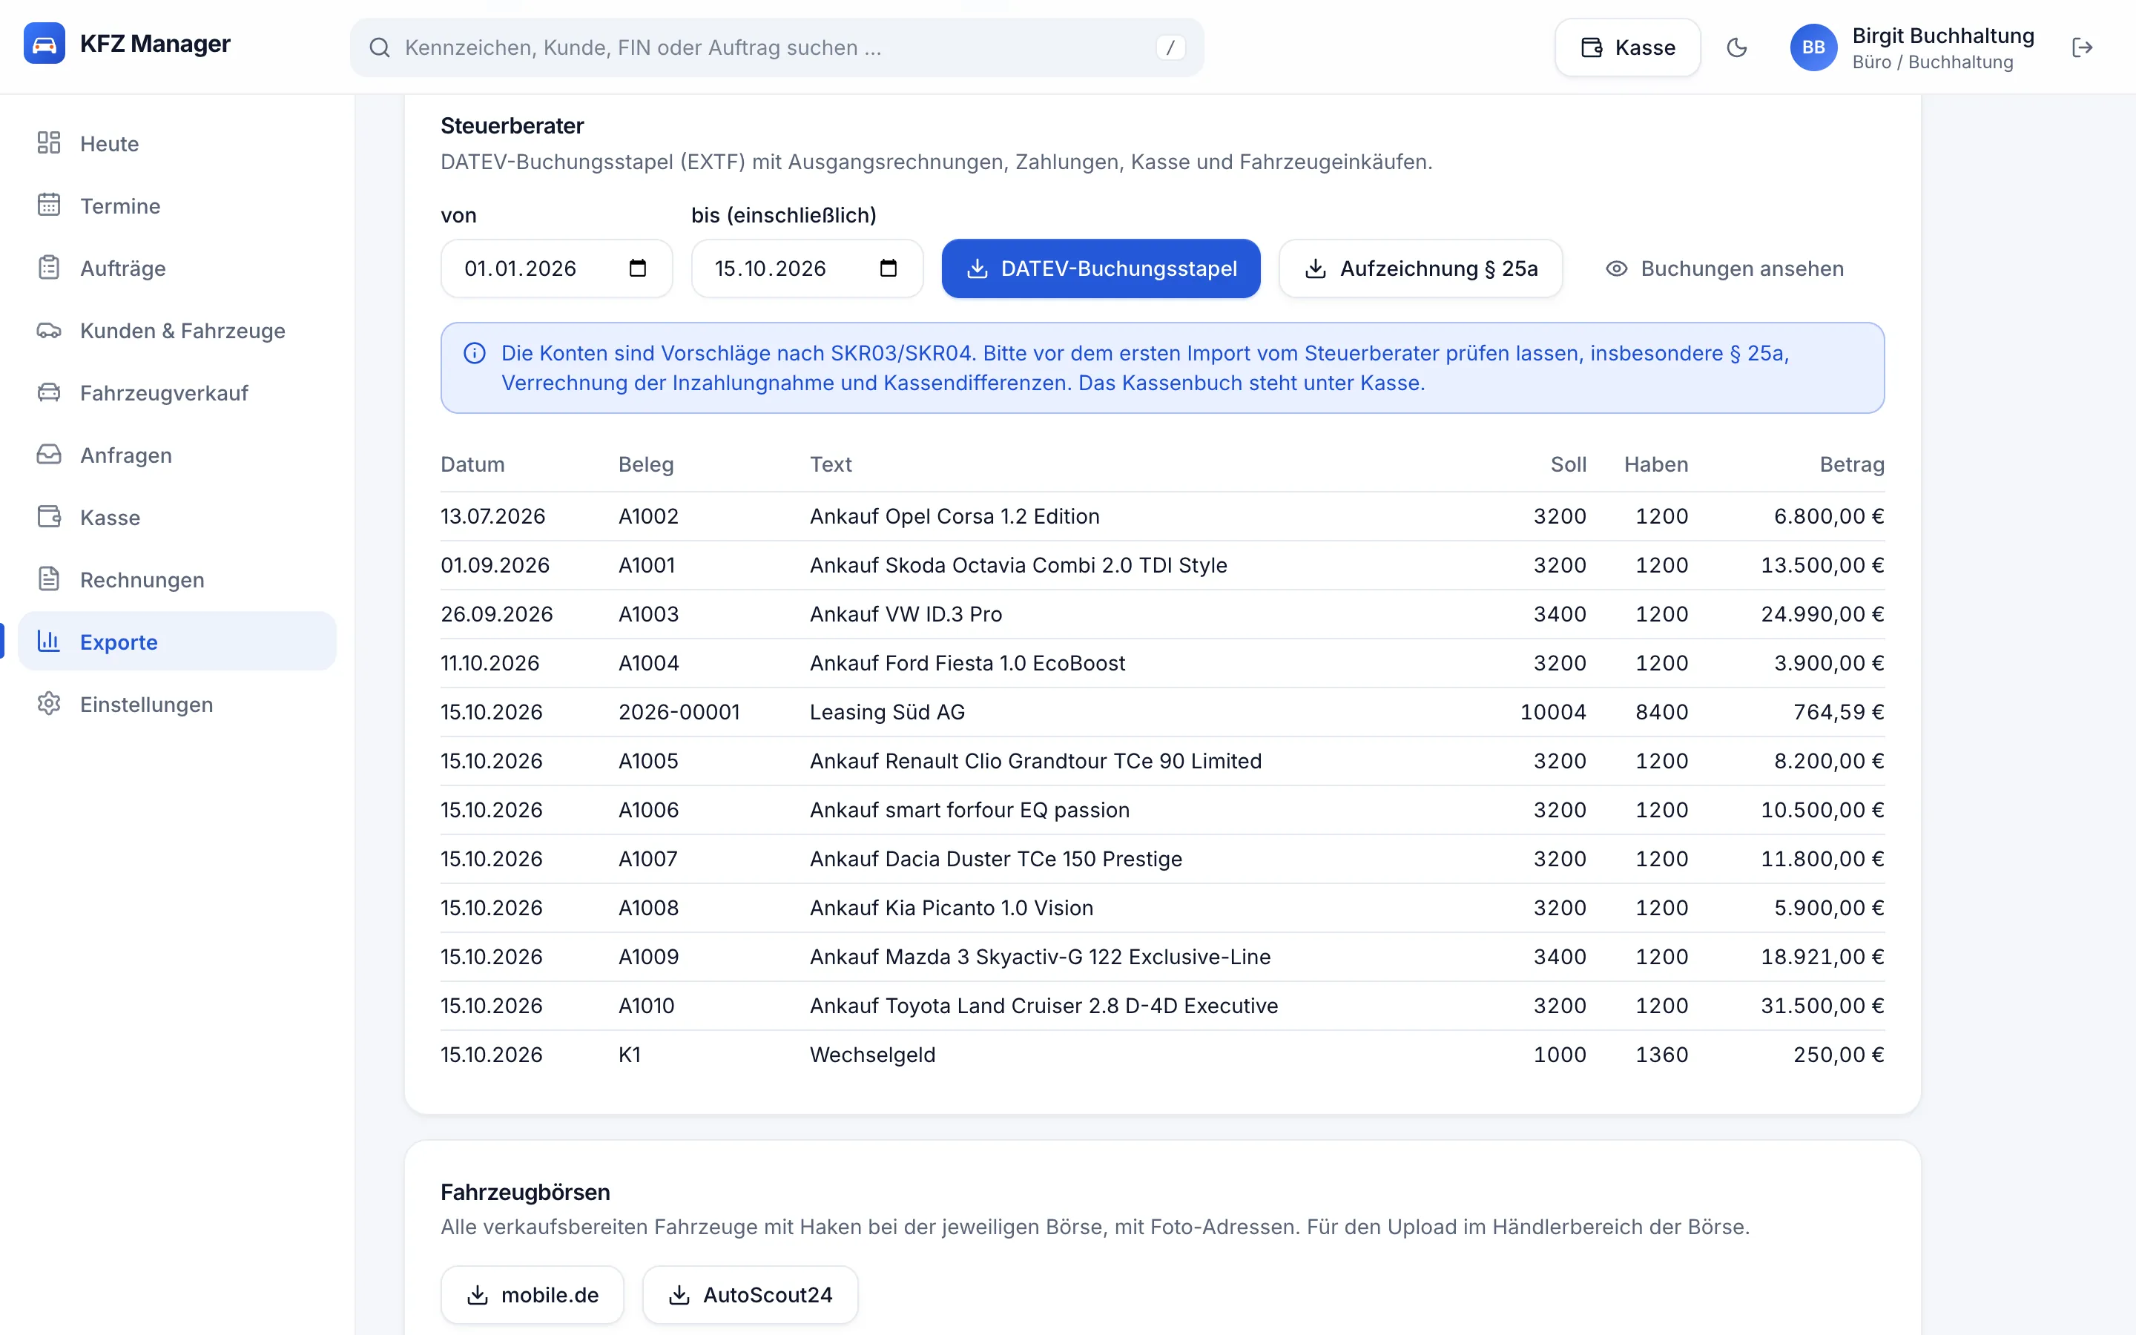Select row 'Ankauf Opel Corsa 1.2 Edition'

click(1162, 516)
